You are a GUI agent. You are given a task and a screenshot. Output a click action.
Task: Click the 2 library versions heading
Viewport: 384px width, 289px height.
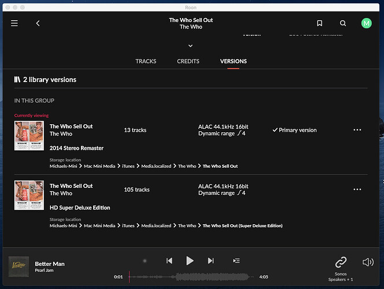[50, 80]
